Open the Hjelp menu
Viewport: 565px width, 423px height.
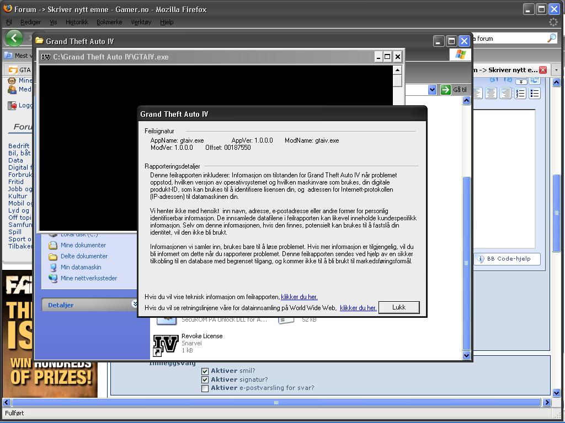click(167, 22)
